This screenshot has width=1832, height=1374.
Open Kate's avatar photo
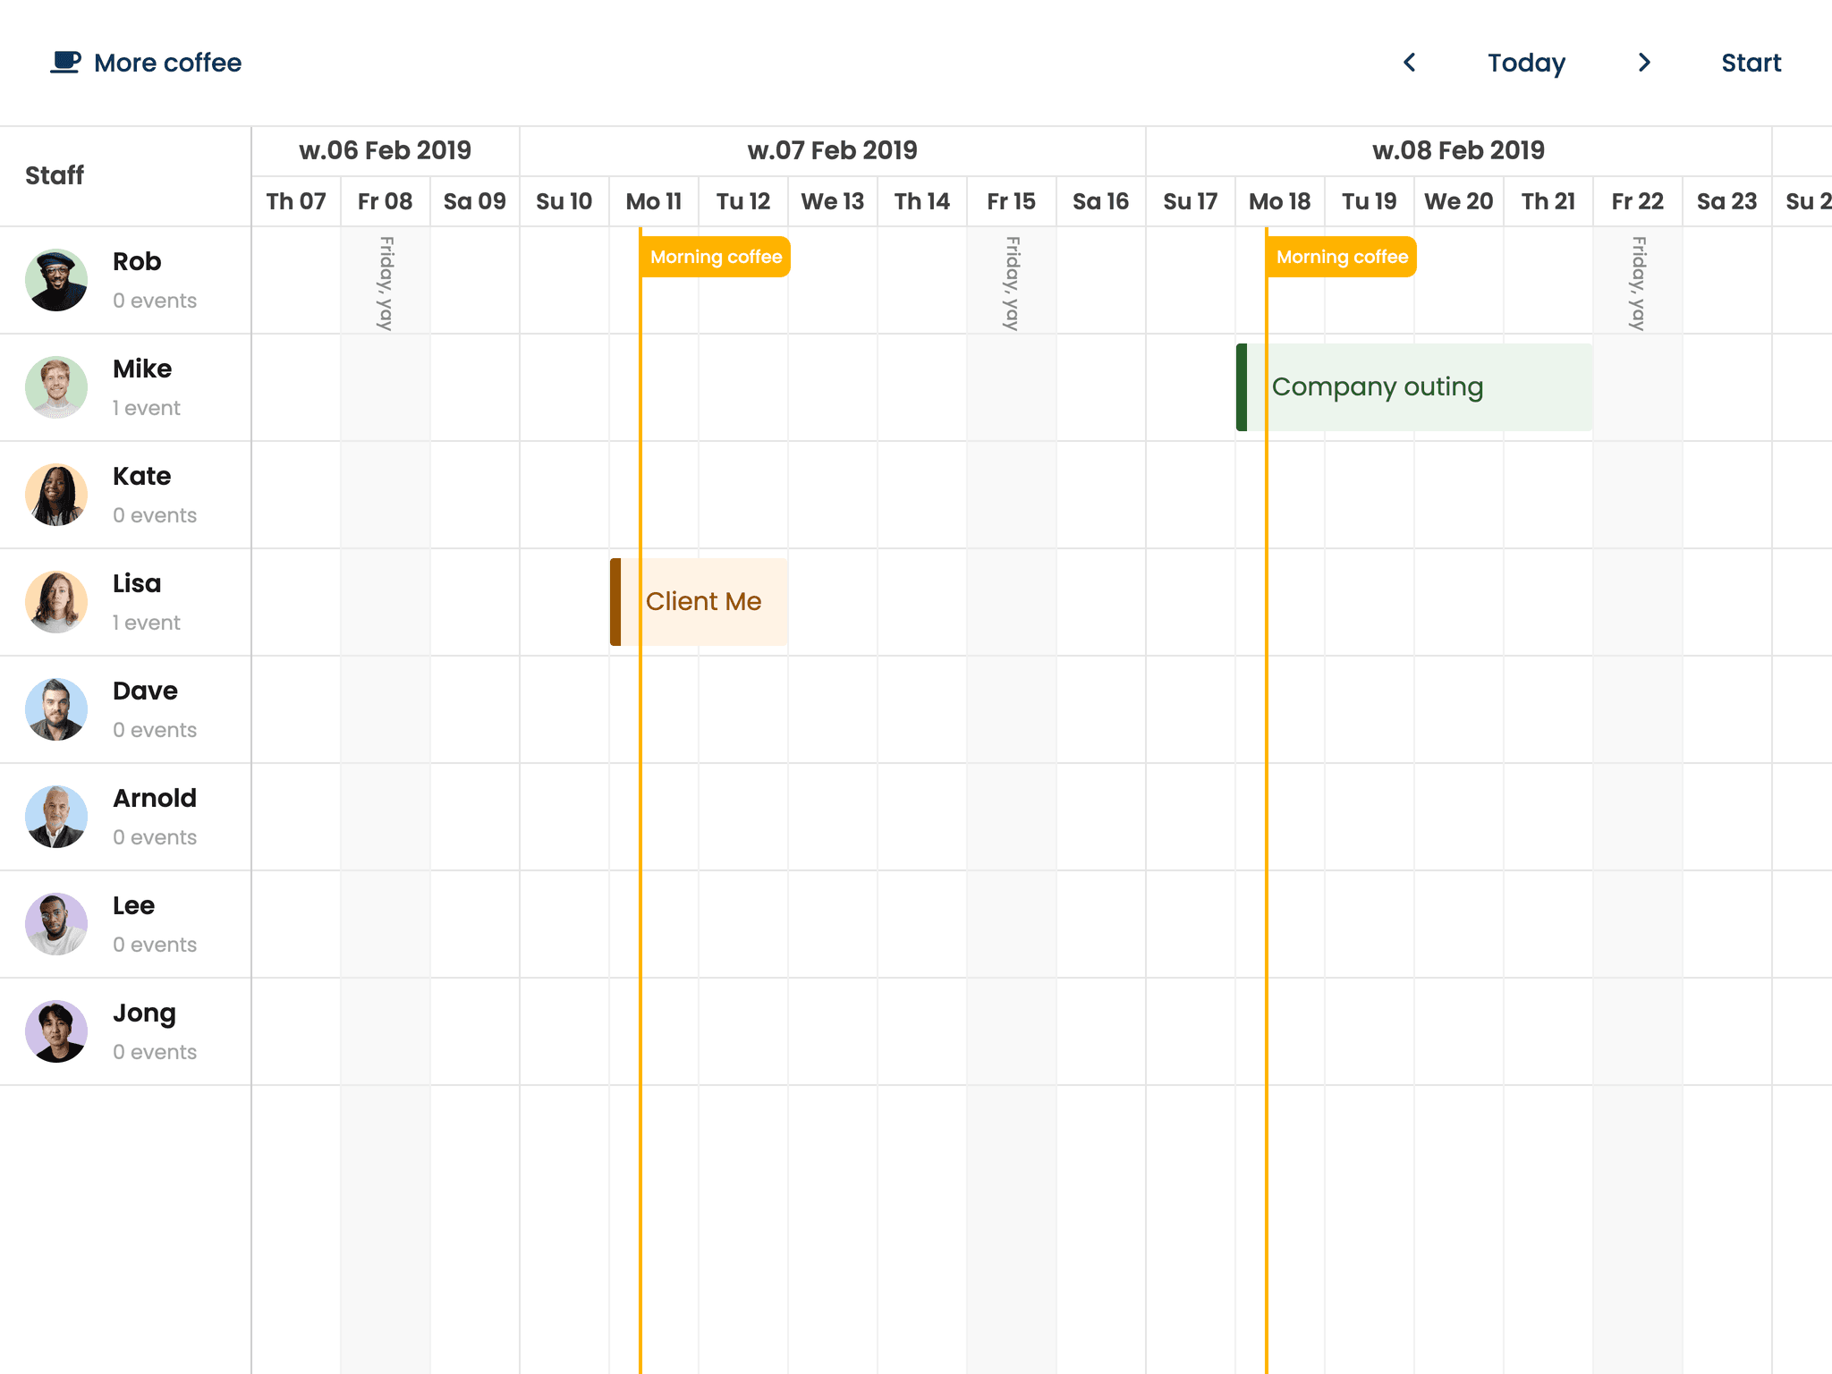pos(56,495)
